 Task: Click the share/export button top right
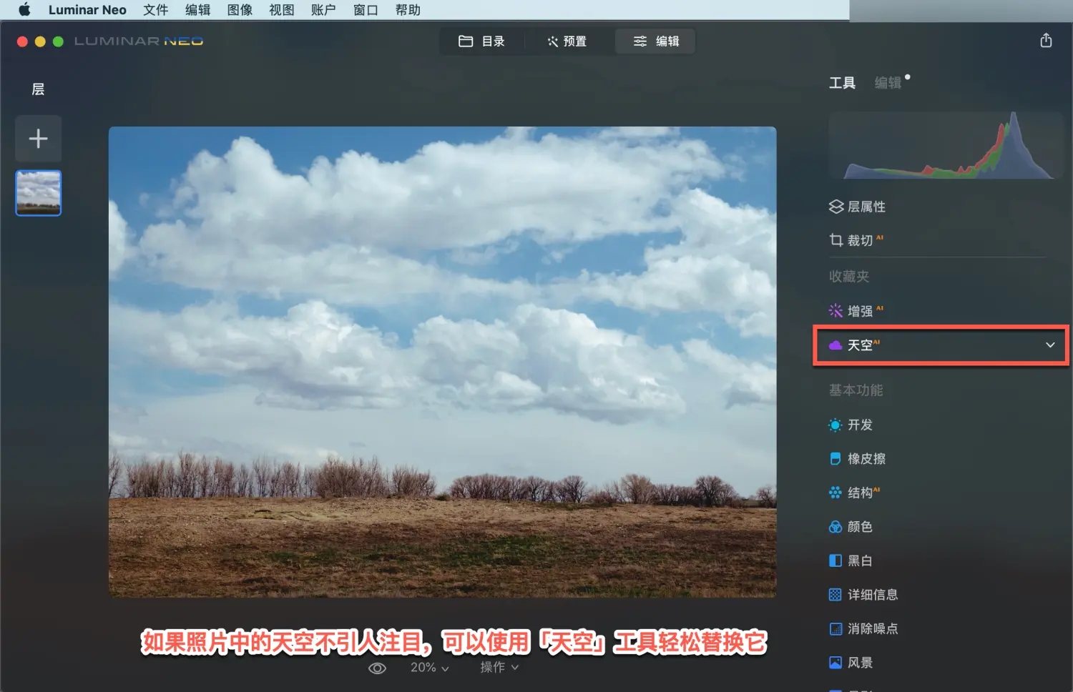[1046, 41]
